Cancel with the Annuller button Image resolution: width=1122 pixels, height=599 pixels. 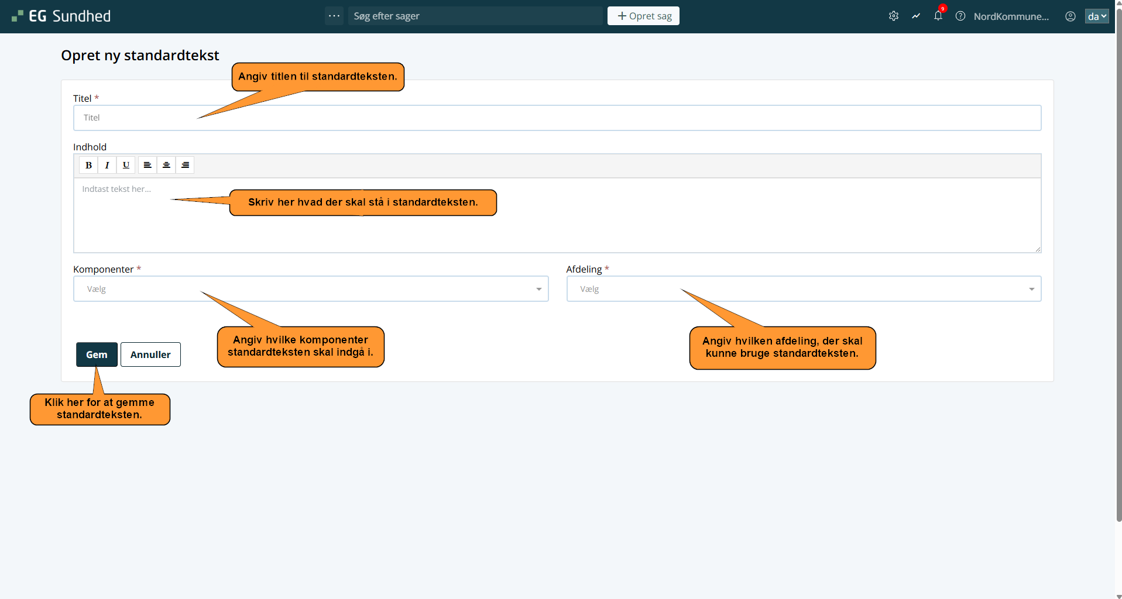pyautogui.click(x=150, y=354)
